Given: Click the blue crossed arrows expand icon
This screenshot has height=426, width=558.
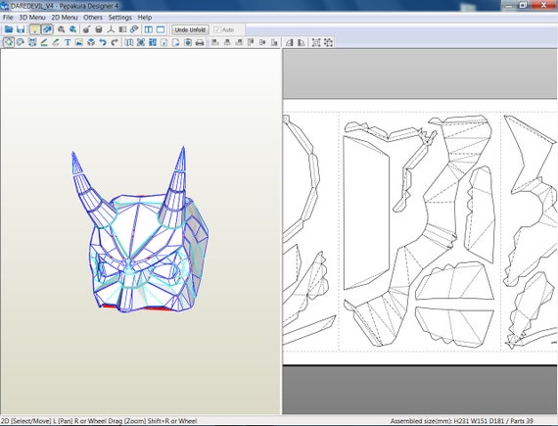Looking at the screenshot, I should [x=141, y=42].
